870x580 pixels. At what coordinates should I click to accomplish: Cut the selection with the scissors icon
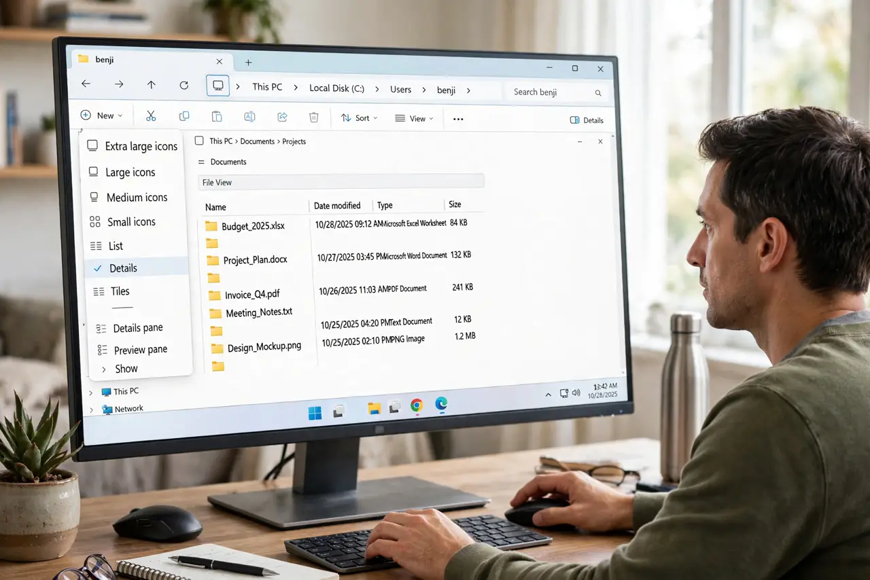coord(151,116)
